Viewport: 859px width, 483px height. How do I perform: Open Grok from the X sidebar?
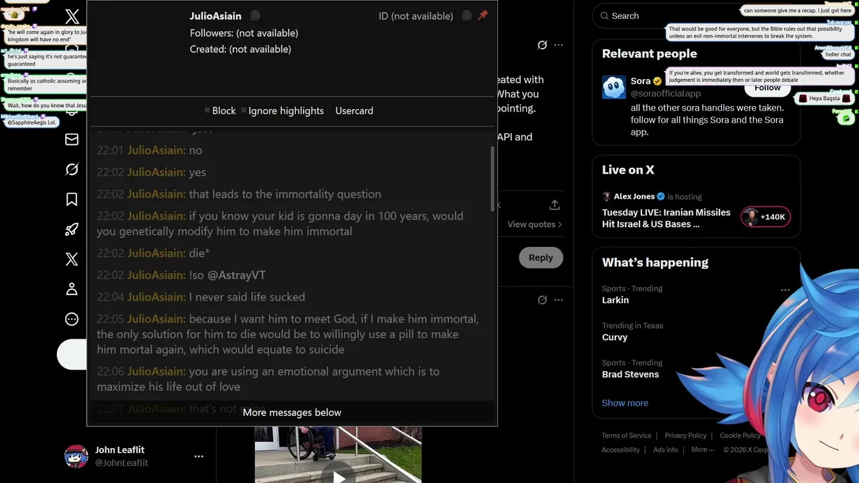click(x=72, y=170)
